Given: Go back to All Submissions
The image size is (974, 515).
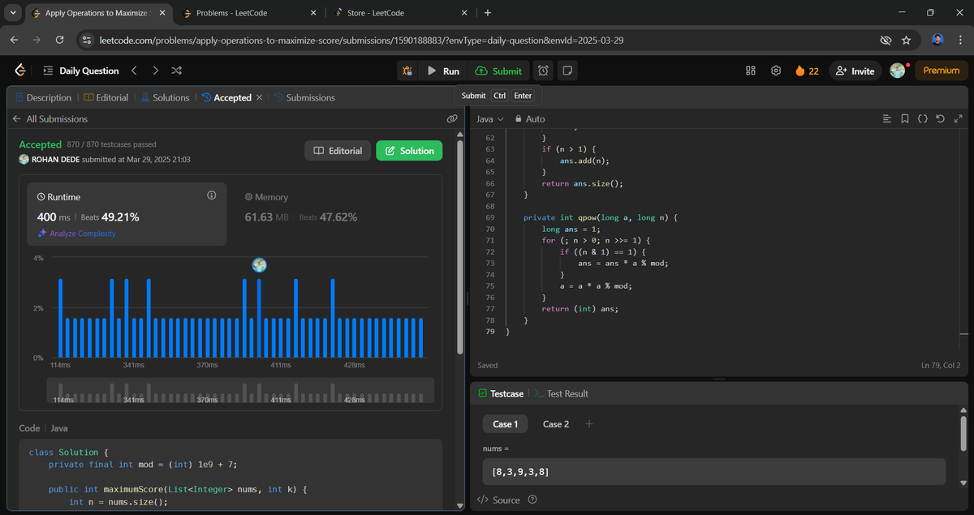Looking at the screenshot, I should coord(50,118).
